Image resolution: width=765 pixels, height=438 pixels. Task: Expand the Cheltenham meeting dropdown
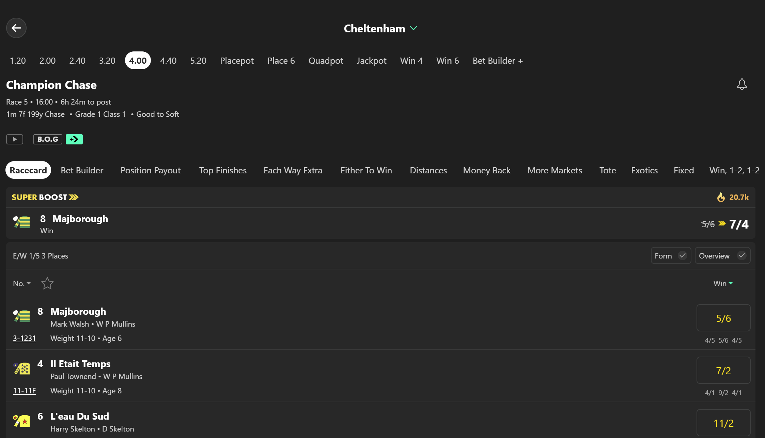[x=381, y=28]
